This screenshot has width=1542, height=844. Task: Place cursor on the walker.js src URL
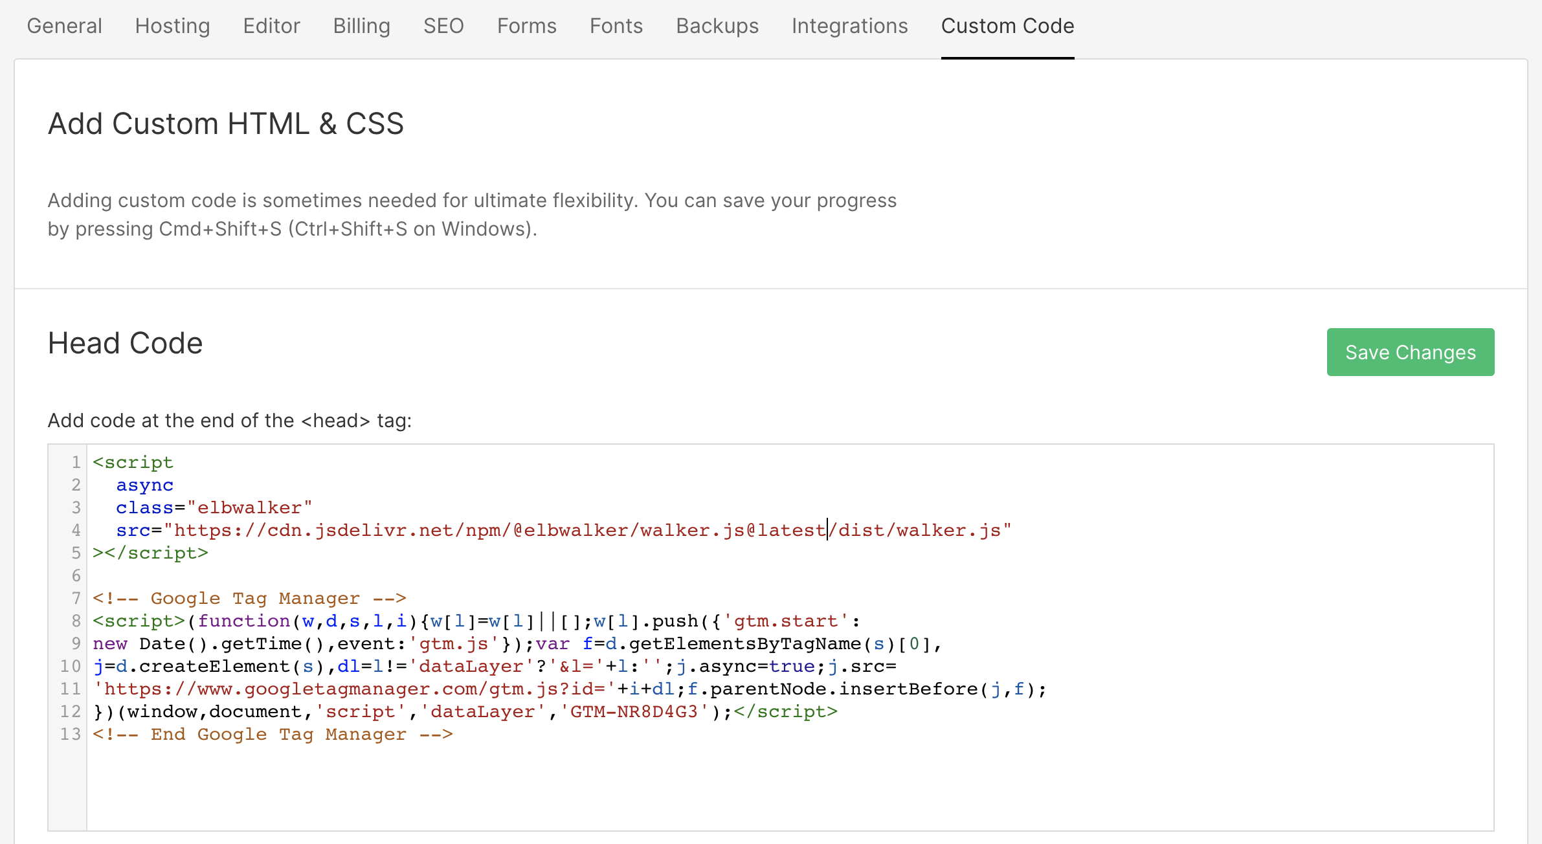583,529
